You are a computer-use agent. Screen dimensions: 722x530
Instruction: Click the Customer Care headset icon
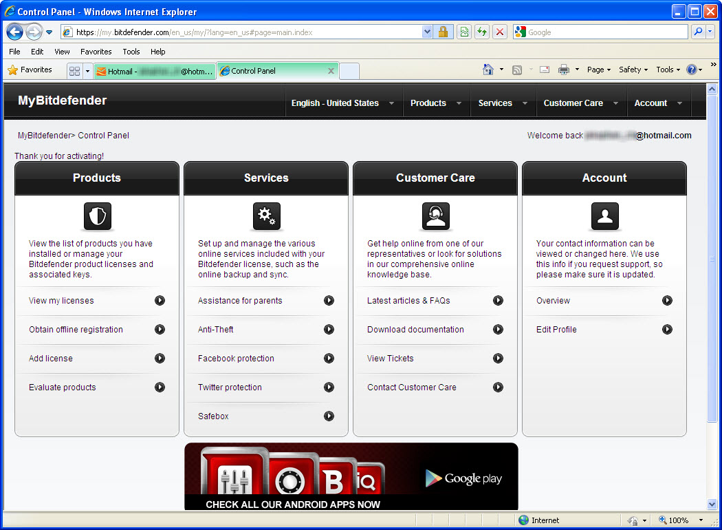coord(435,216)
